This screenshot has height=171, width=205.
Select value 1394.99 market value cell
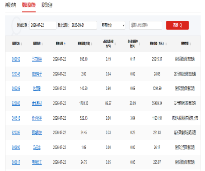(x=157, y=88)
